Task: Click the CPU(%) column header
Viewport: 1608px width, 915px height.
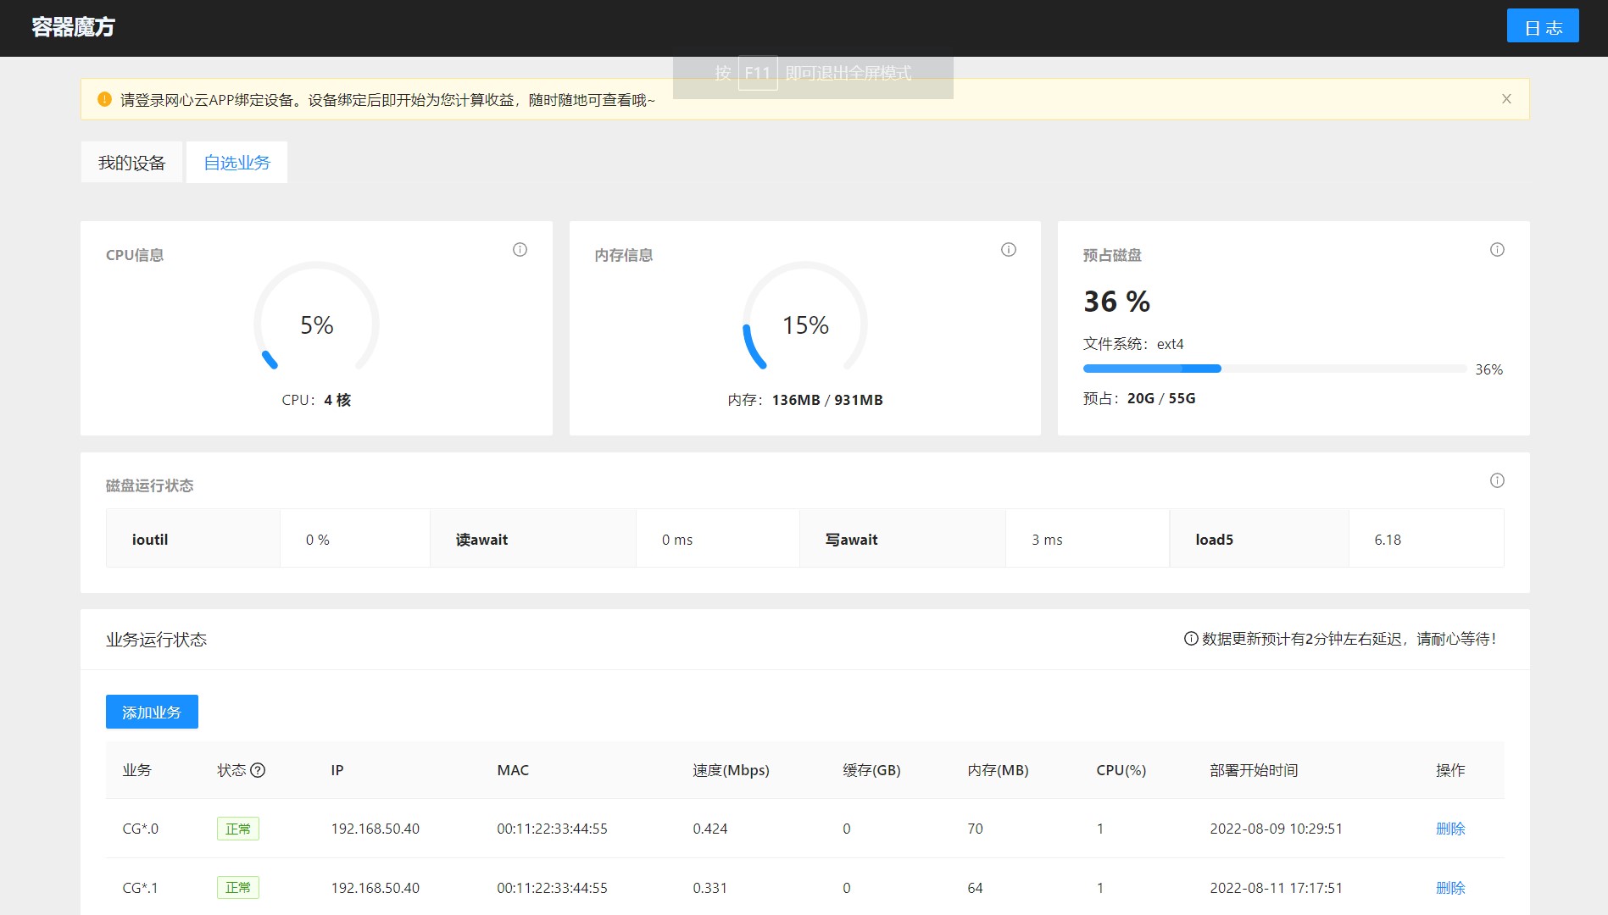Action: [x=1121, y=770]
